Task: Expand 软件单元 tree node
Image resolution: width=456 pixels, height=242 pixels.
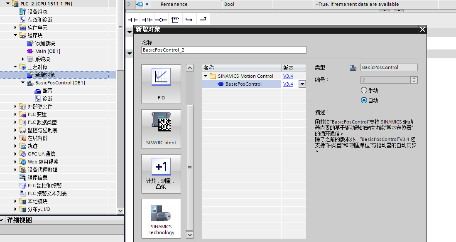Action: pos(15,27)
